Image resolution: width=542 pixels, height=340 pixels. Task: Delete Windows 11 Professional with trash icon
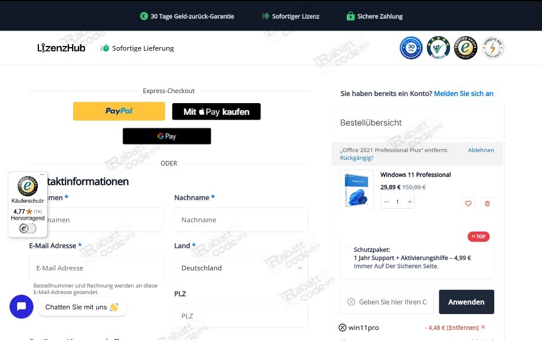tap(487, 203)
